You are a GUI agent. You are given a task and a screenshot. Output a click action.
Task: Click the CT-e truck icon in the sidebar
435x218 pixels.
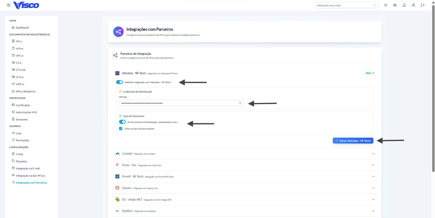(x=13, y=63)
